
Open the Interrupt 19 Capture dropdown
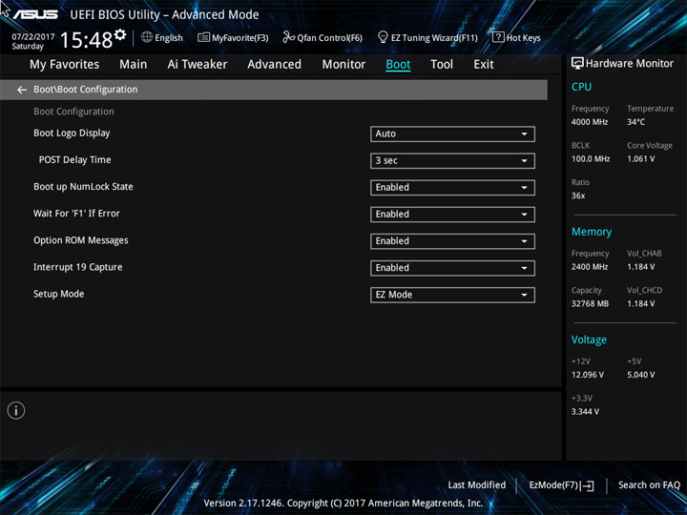(x=452, y=268)
